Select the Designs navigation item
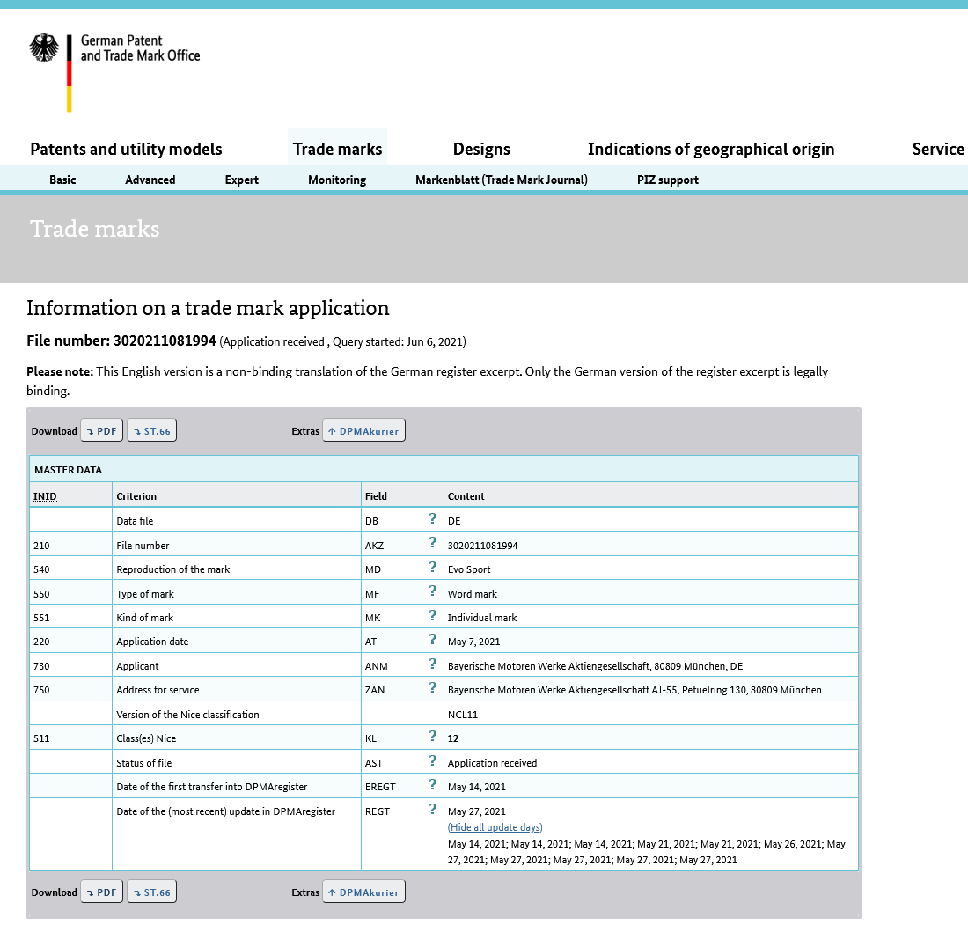The width and height of the screenshot is (968, 932). coord(481,149)
